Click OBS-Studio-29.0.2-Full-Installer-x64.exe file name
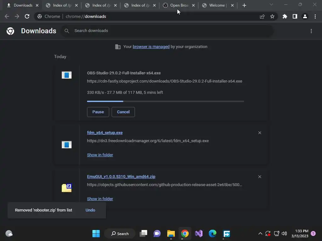The width and height of the screenshot is (322, 241). pos(124,73)
